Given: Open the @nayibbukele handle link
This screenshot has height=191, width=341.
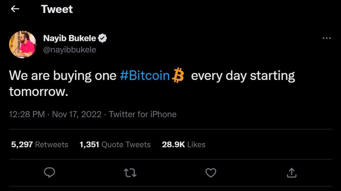Looking at the screenshot, I should click(x=70, y=50).
